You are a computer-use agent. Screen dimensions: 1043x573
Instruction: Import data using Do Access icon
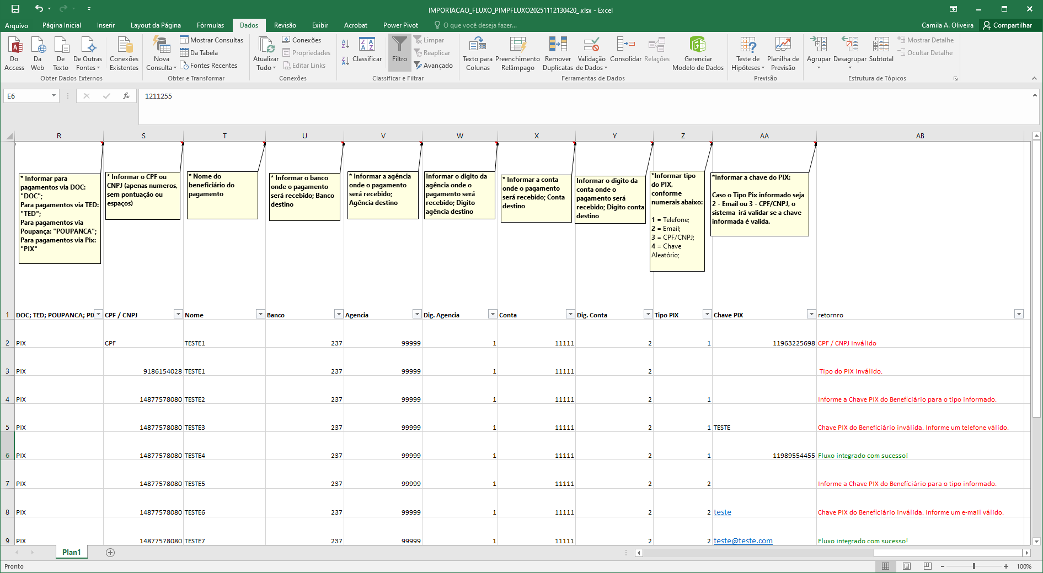14,45
